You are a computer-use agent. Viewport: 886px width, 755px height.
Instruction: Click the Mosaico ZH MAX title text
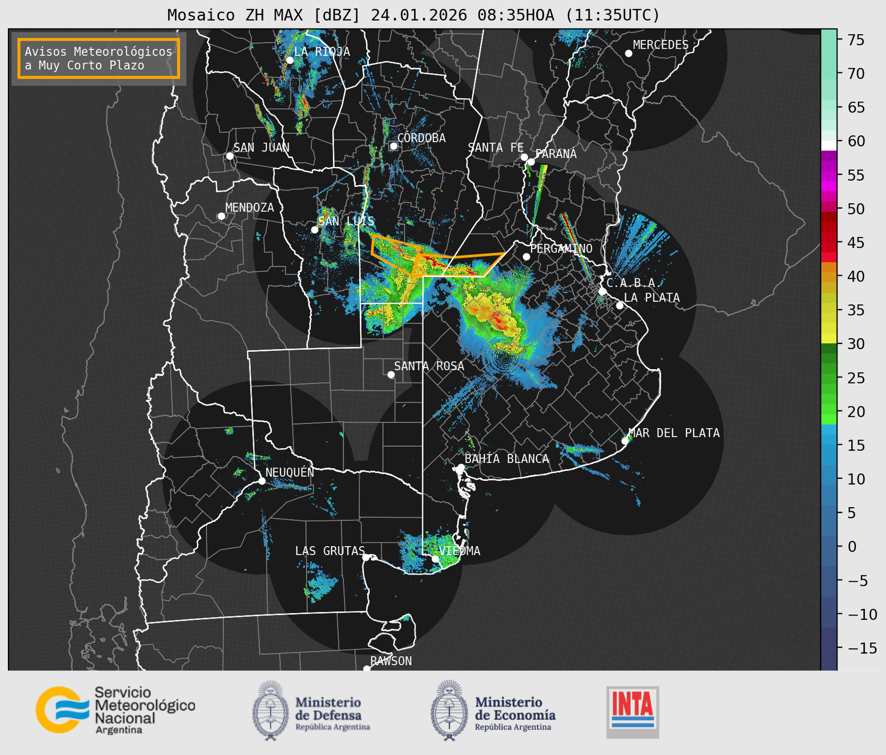(413, 15)
